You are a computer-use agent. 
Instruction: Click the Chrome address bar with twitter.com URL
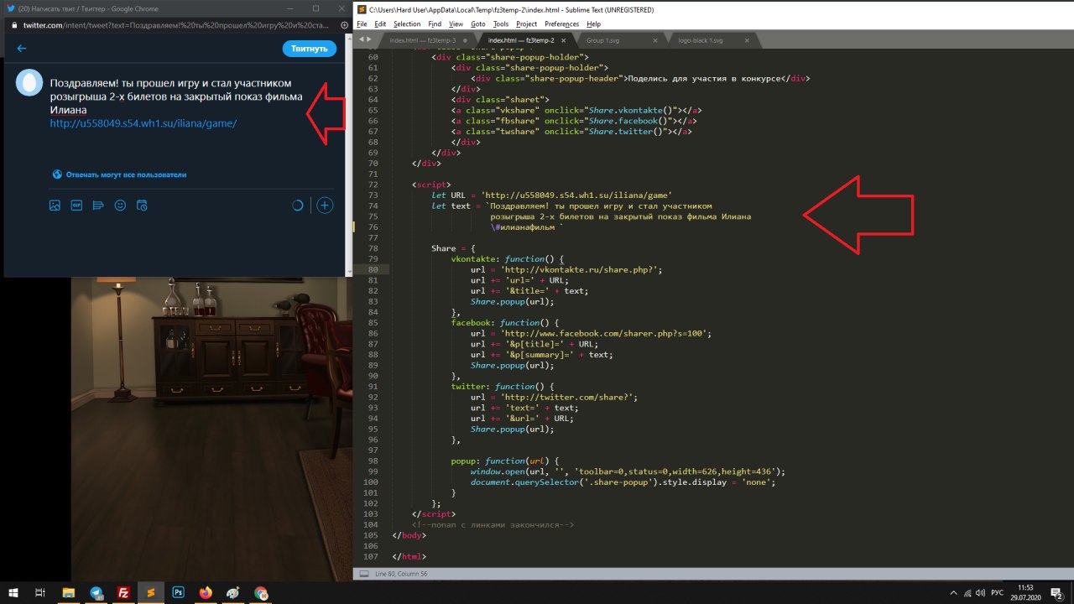pyautogui.click(x=176, y=25)
